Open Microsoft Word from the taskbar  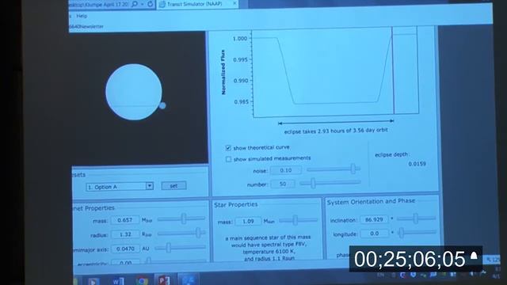118,281
